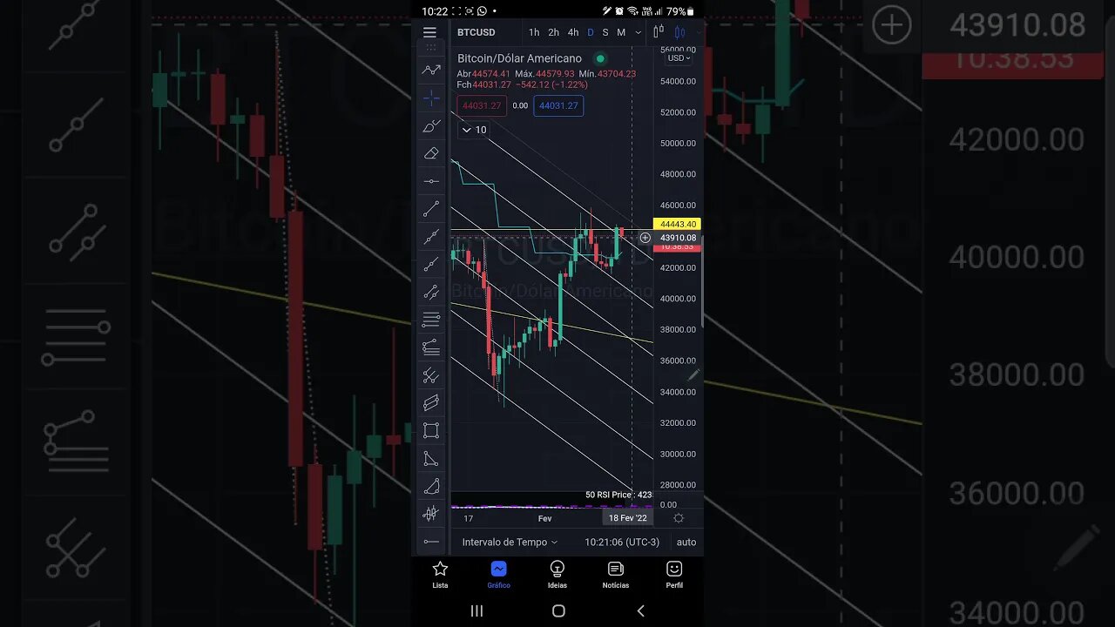Tap the green market status dot
Screen dimensions: 1115x627
click(600, 58)
